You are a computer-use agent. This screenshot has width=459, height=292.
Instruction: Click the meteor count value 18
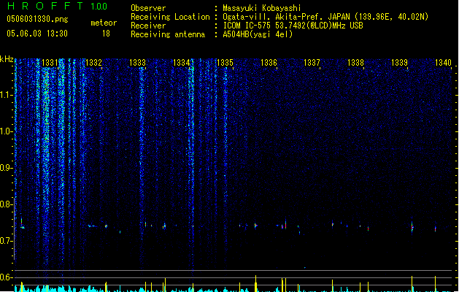tap(106, 34)
